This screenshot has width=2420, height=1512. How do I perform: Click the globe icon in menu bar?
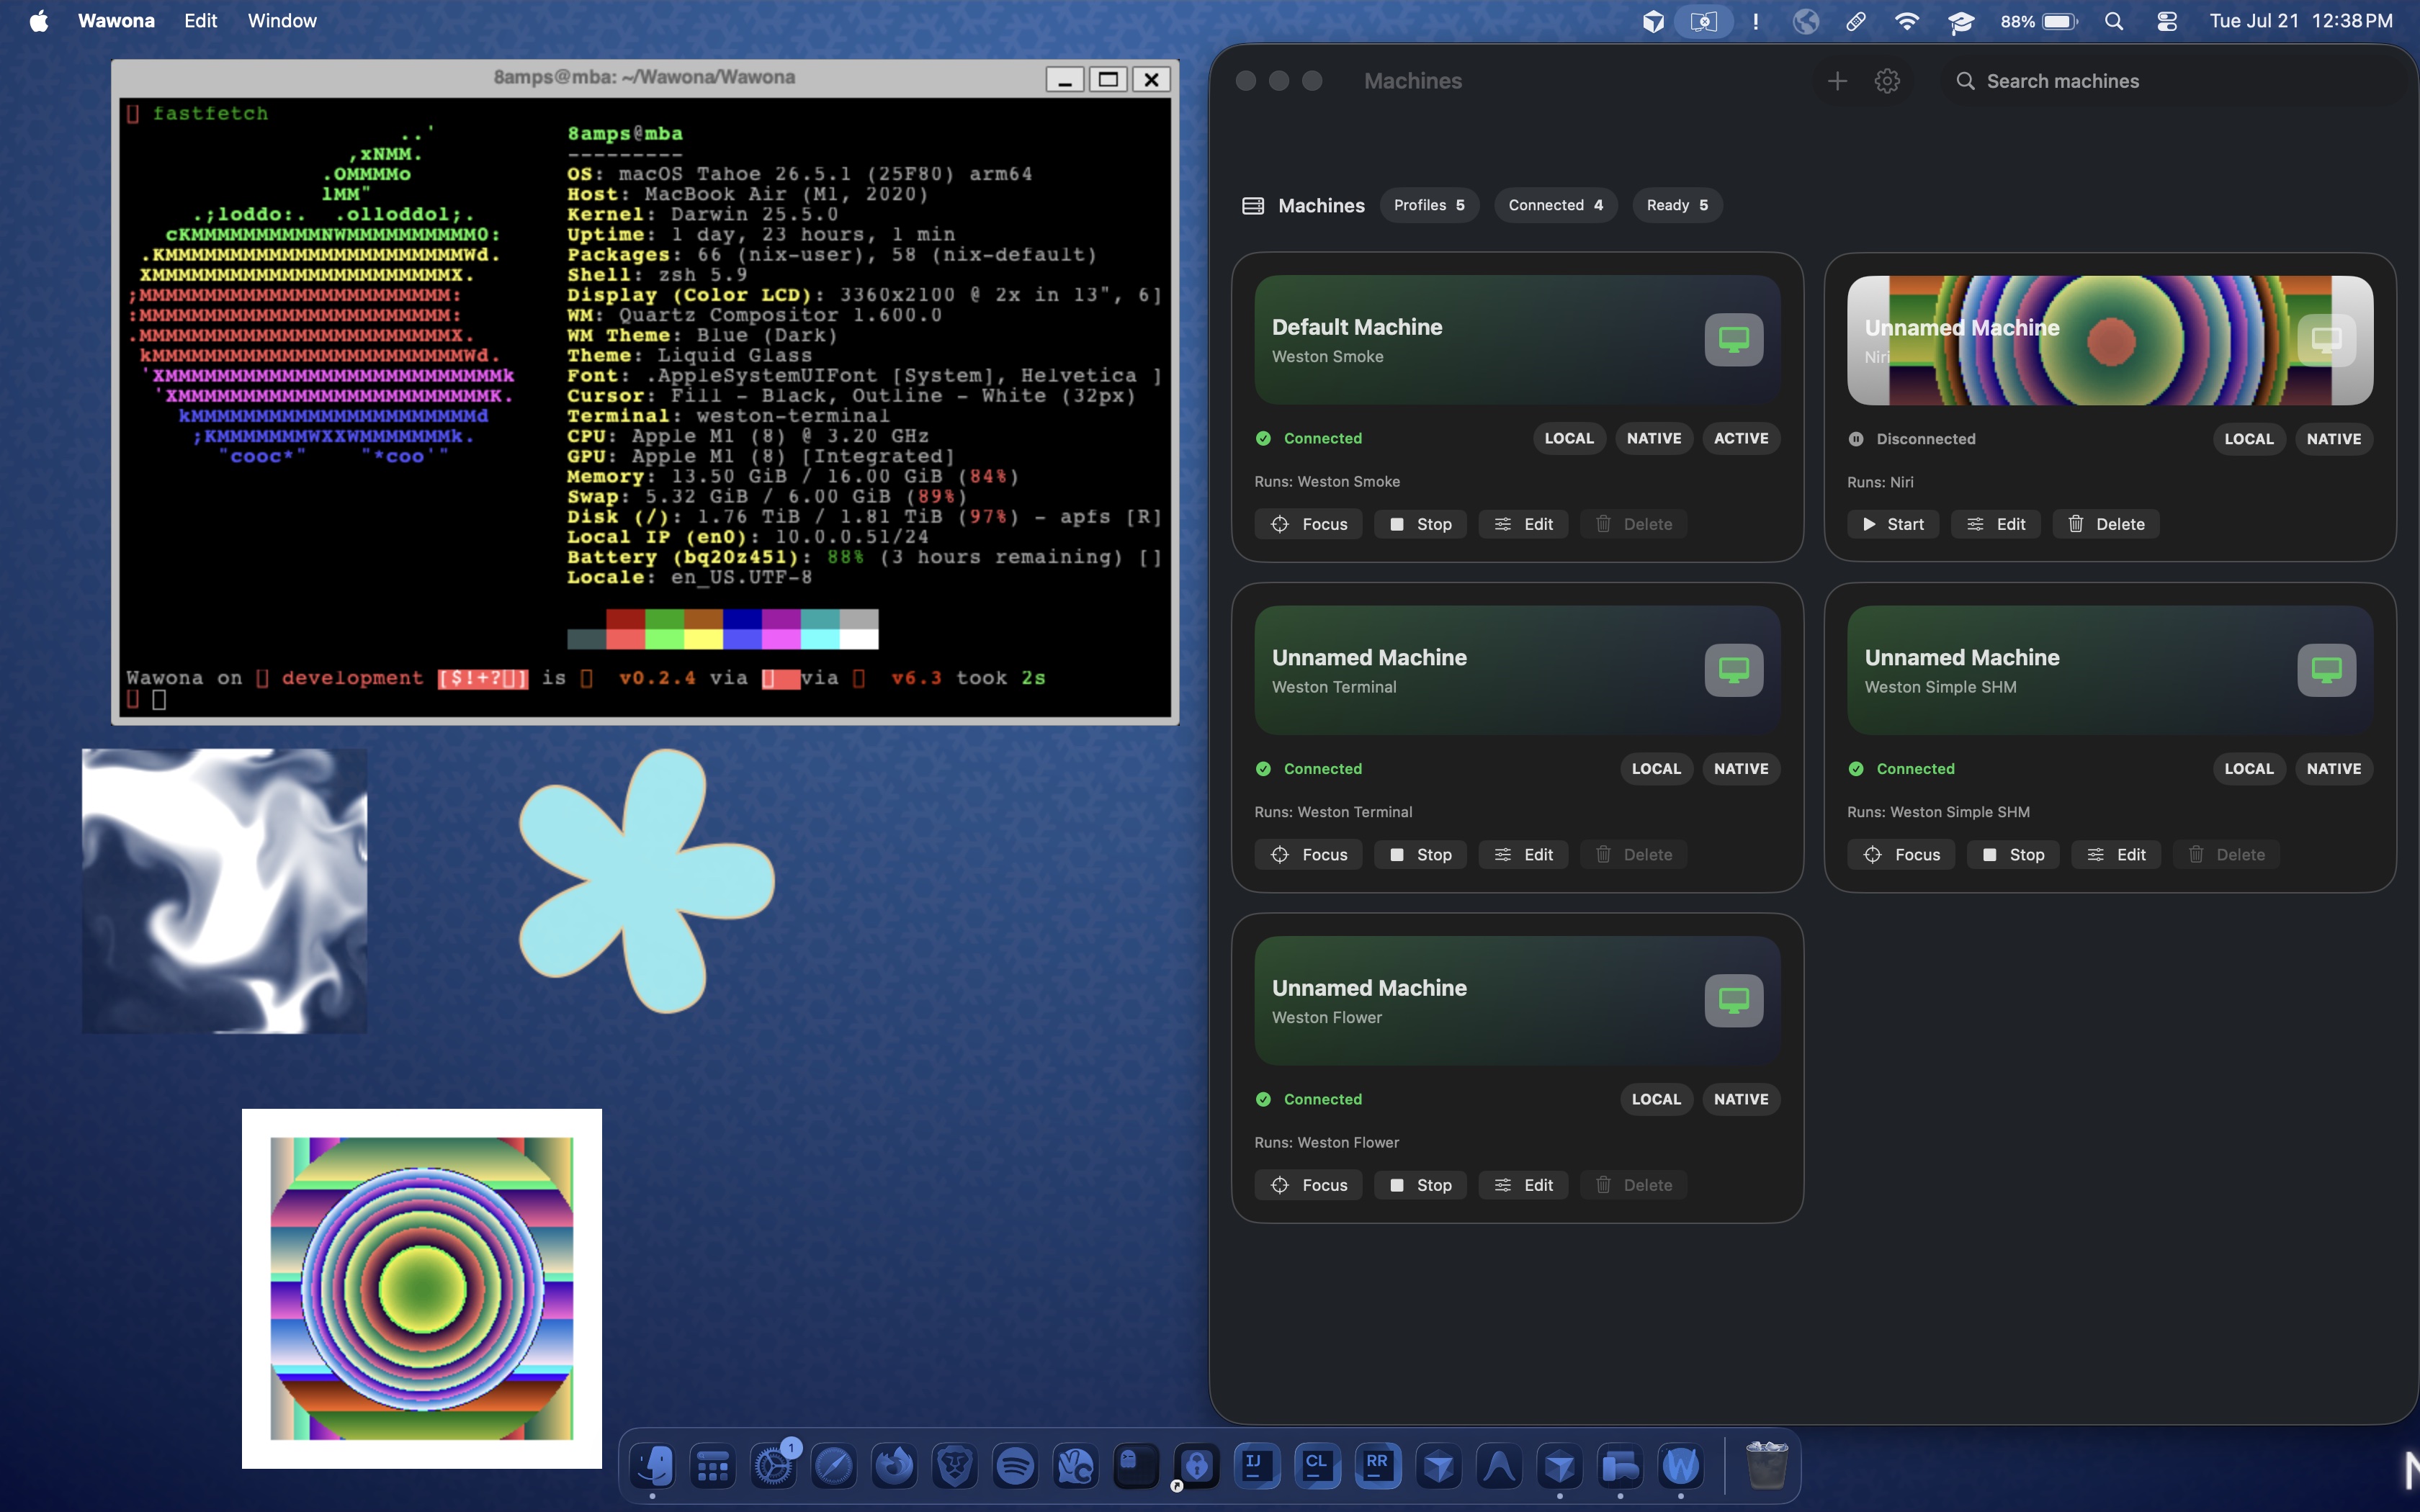pyautogui.click(x=1806, y=21)
